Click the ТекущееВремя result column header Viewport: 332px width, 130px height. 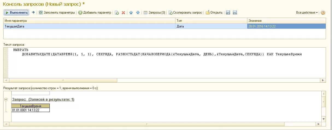tap(31, 106)
